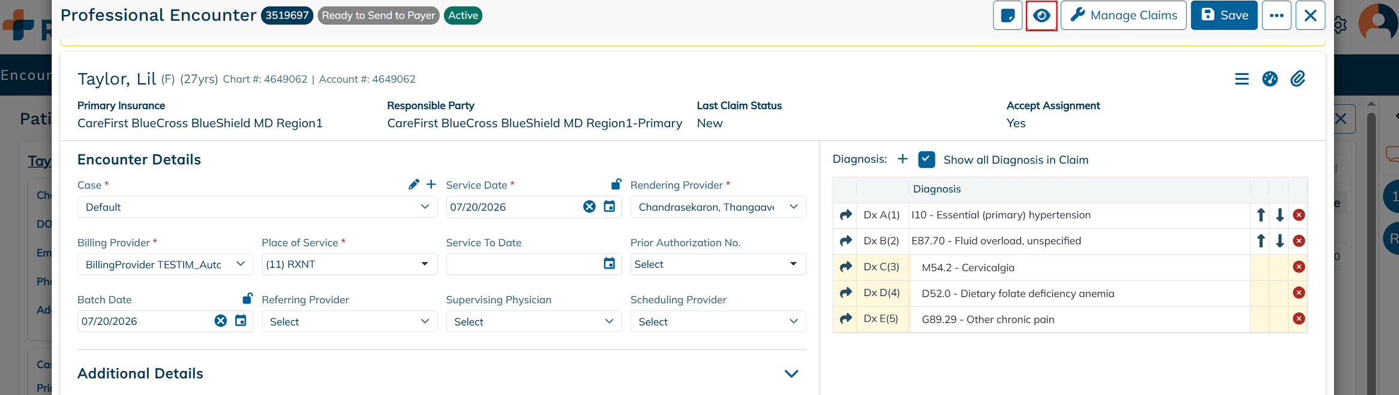Screen dimensions: 1399x395
Task: Open the palette dashboard icon beside attachments
Action: coord(1270,79)
